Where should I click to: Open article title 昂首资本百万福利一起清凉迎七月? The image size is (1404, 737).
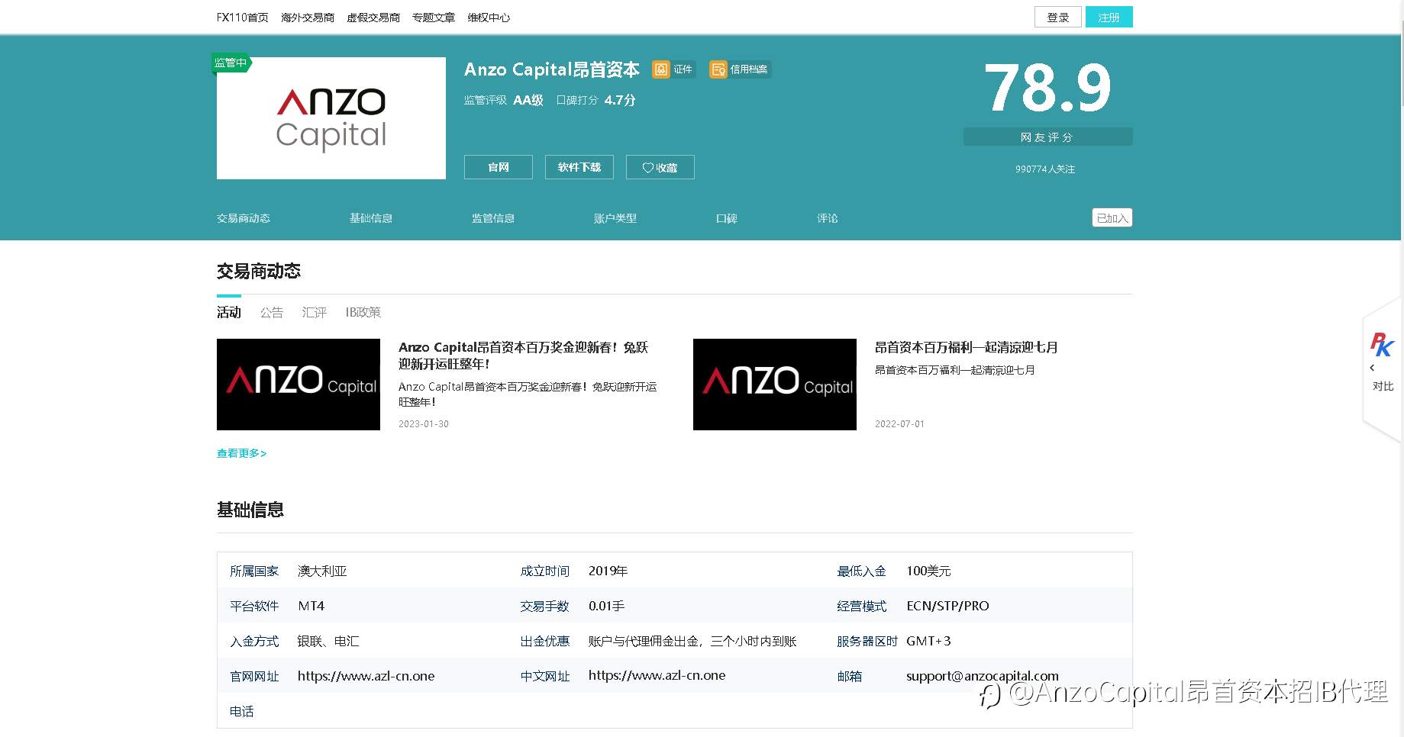tap(967, 347)
